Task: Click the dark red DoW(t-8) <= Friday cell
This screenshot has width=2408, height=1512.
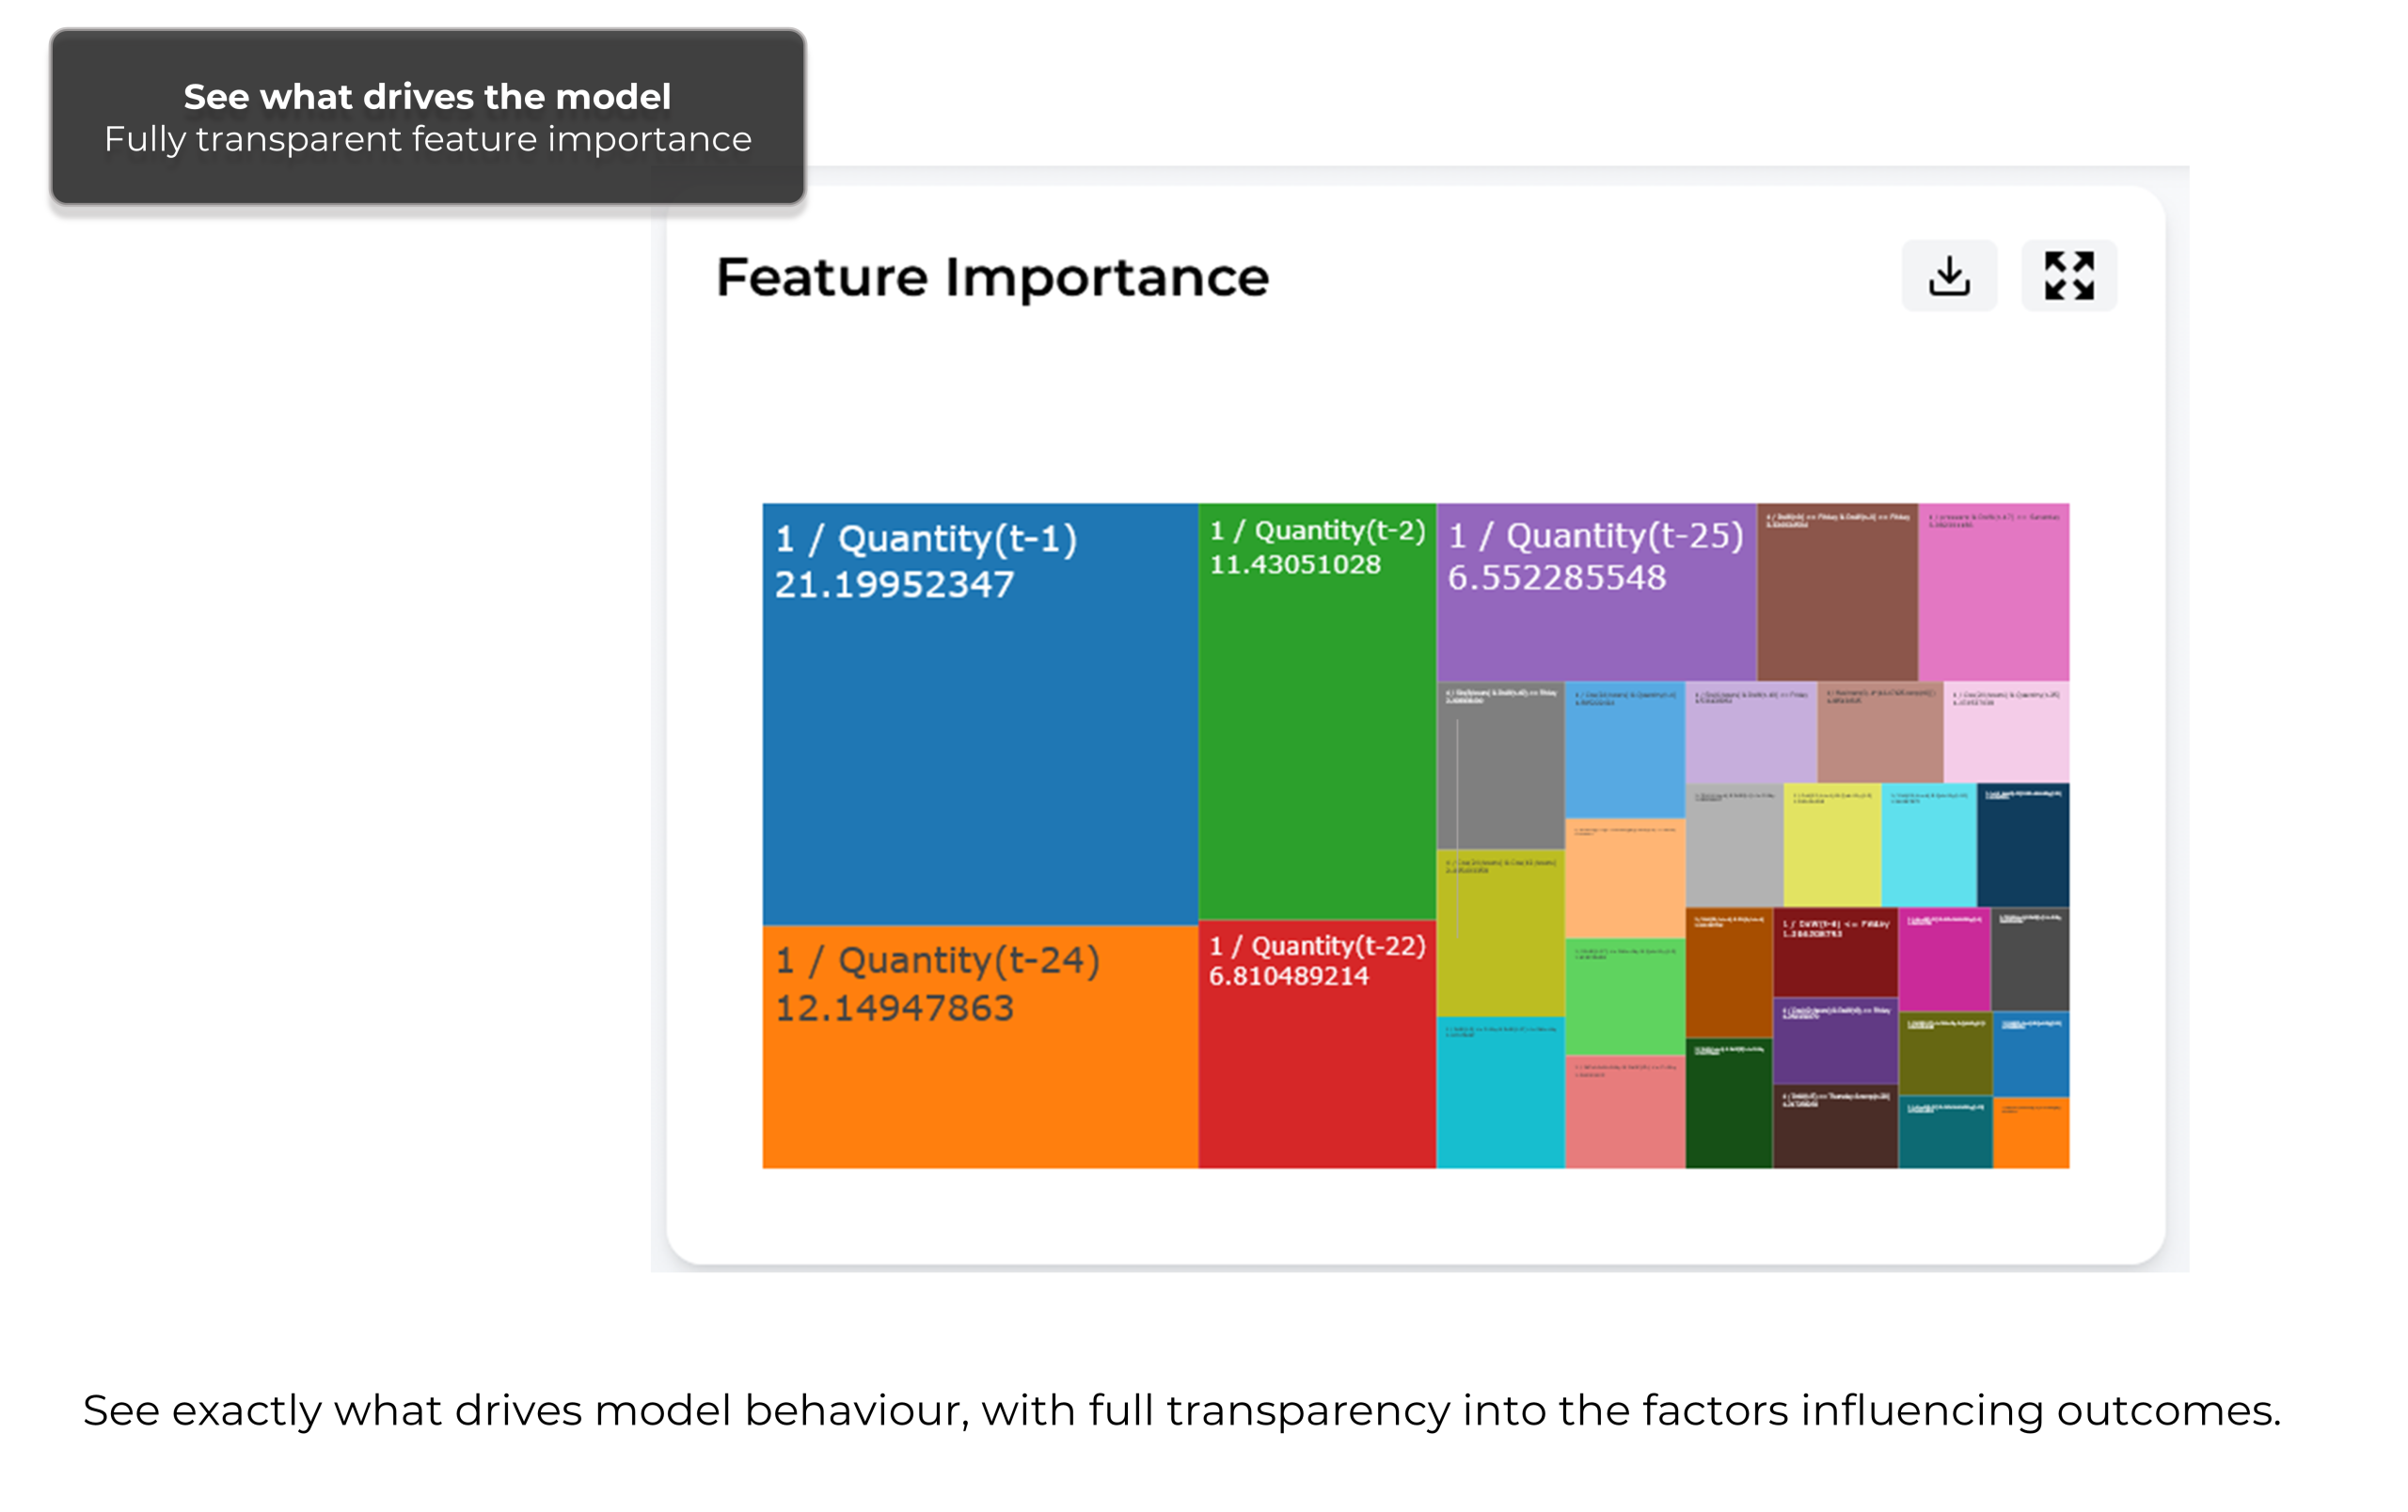Action: (1836, 953)
